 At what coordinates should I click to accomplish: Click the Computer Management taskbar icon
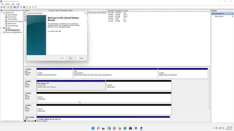point(141,128)
